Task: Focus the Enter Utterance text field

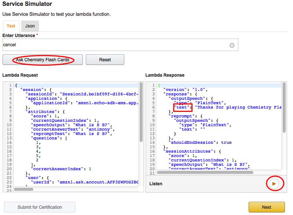Action: (x=114, y=45)
